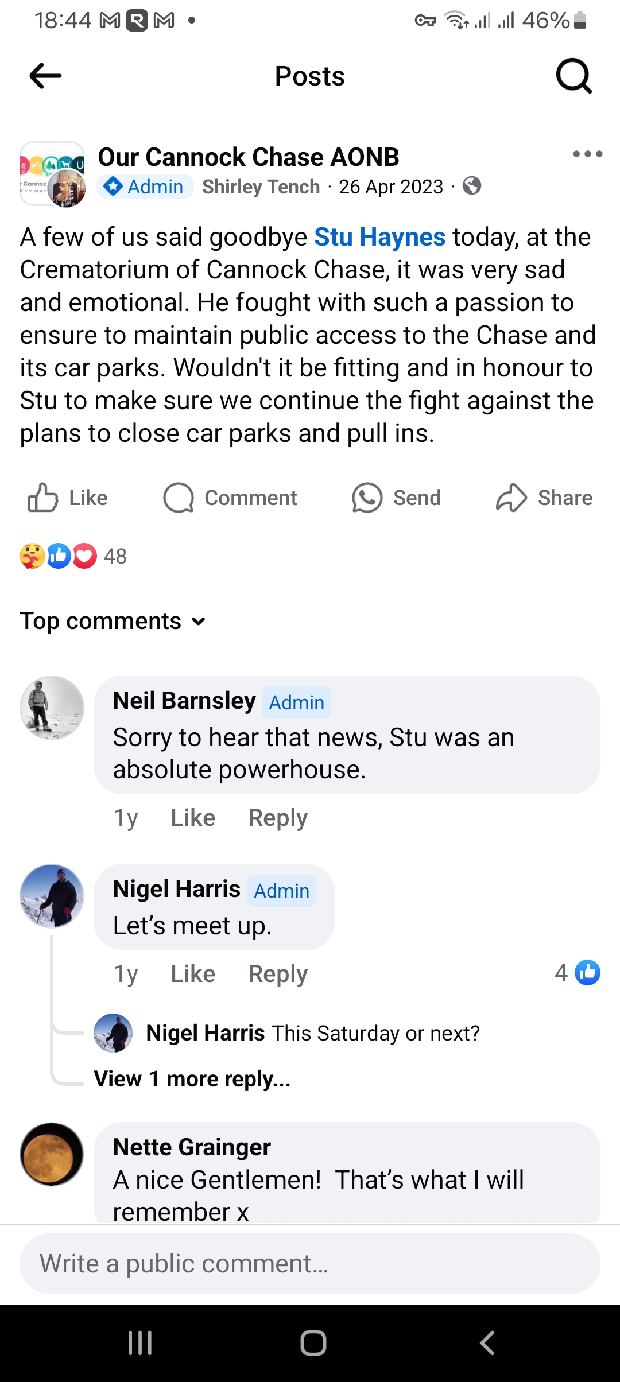Reply to Neil Barnsley's comment
The image size is (620, 1382).
click(278, 818)
